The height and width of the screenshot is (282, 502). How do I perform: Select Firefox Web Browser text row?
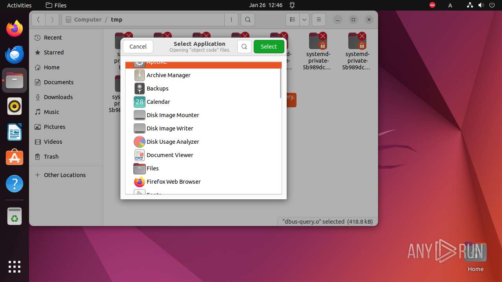[x=174, y=182]
